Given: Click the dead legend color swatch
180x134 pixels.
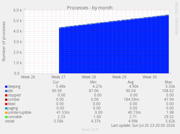Looking at the screenshot, I should pos(6,104).
